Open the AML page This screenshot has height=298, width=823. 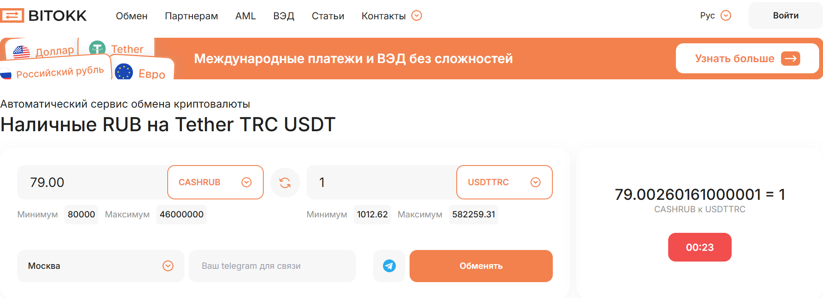pos(245,16)
